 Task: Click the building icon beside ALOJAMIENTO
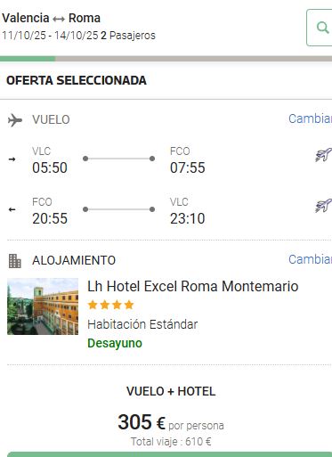(x=15, y=261)
